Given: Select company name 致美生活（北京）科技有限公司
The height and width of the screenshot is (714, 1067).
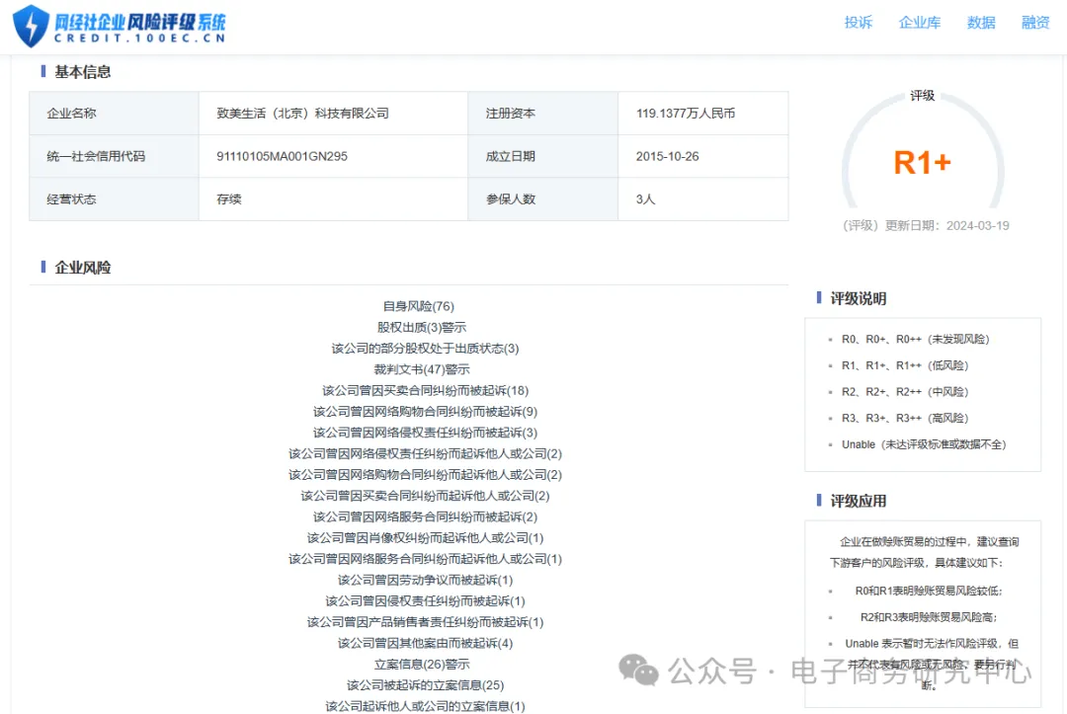Looking at the screenshot, I should [x=303, y=114].
